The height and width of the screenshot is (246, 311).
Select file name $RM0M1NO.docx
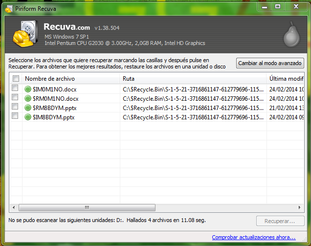56,99
